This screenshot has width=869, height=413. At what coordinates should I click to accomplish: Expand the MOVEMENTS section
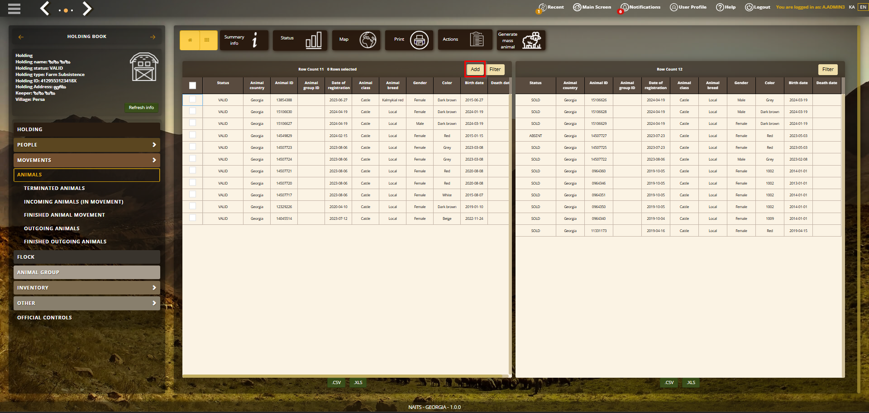[87, 160]
